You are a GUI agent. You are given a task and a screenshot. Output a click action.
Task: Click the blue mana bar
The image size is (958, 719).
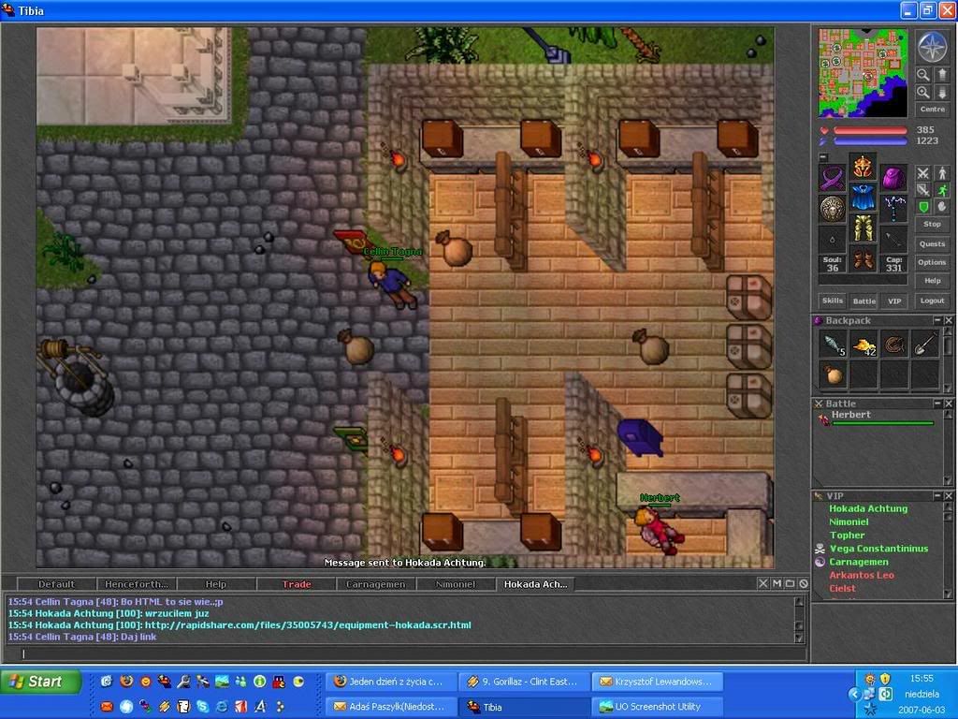point(870,141)
